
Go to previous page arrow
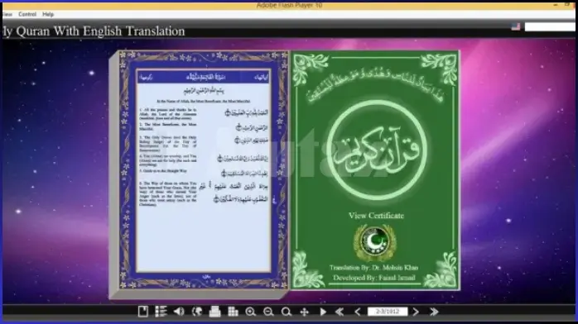357,312
